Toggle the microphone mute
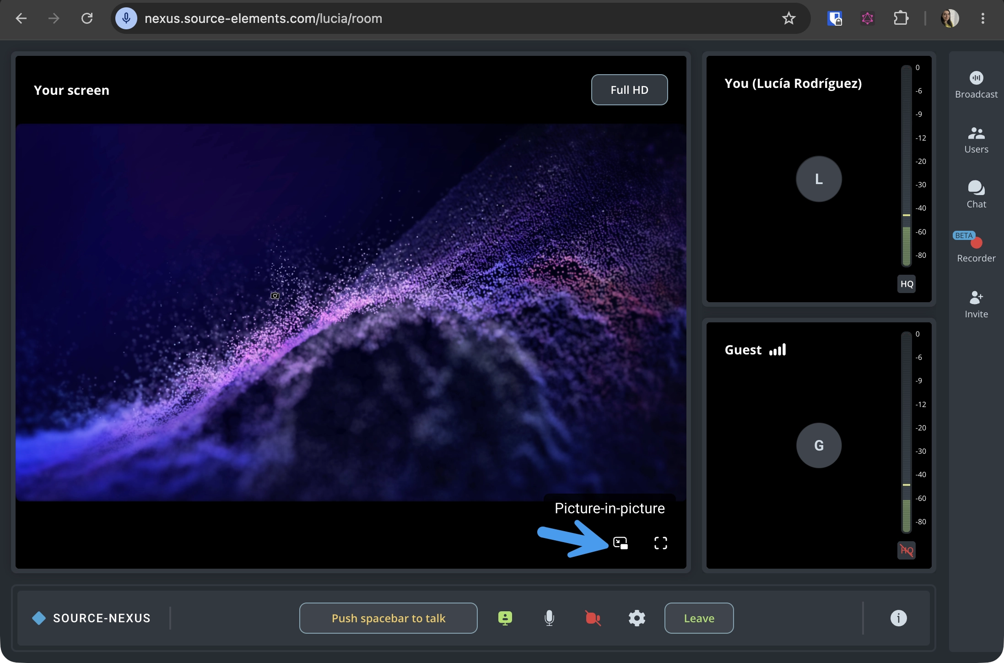Viewport: 1004px width, 663px height. tap(549, 618)
